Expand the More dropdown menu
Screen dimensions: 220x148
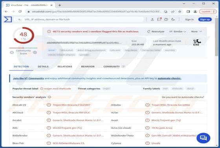[x=196, y=31]
